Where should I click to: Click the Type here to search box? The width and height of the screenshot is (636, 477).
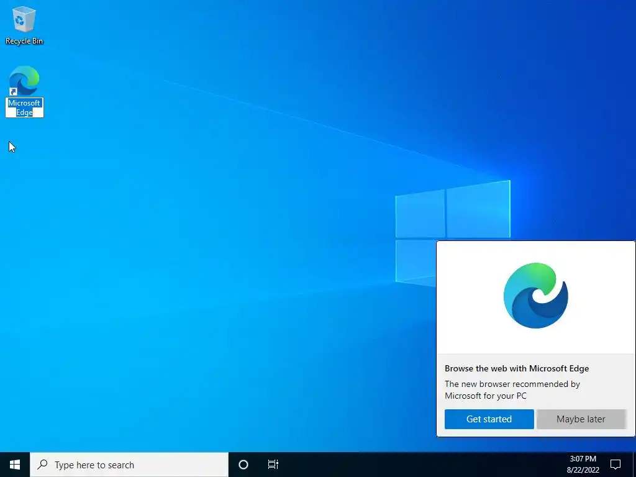(x=129, y=465)
